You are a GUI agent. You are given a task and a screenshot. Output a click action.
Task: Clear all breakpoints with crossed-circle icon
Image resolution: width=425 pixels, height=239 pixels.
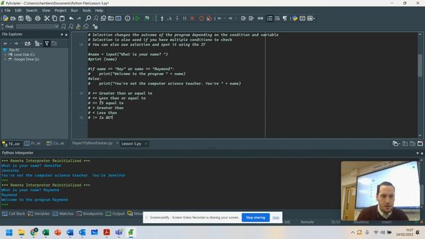(209, 19)
